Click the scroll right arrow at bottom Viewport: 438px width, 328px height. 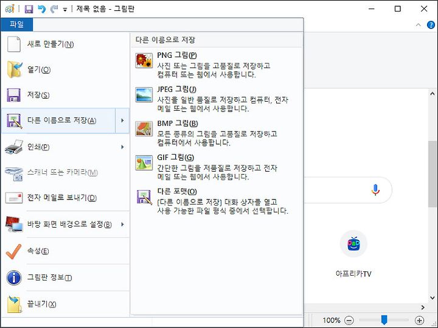point(423,307)
